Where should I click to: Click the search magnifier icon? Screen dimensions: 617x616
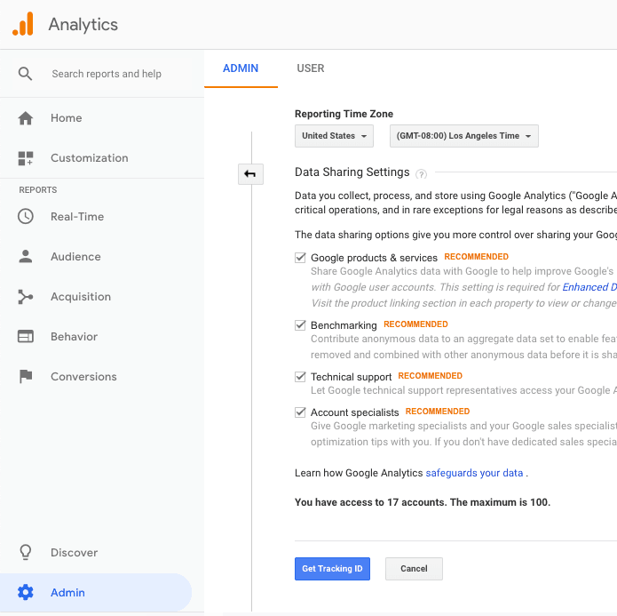(25, 74)
